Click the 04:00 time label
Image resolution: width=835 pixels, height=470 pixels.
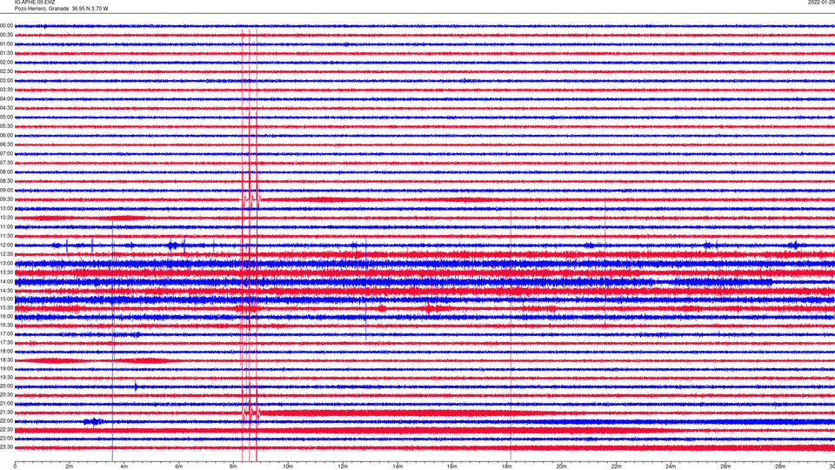(7, 98)
